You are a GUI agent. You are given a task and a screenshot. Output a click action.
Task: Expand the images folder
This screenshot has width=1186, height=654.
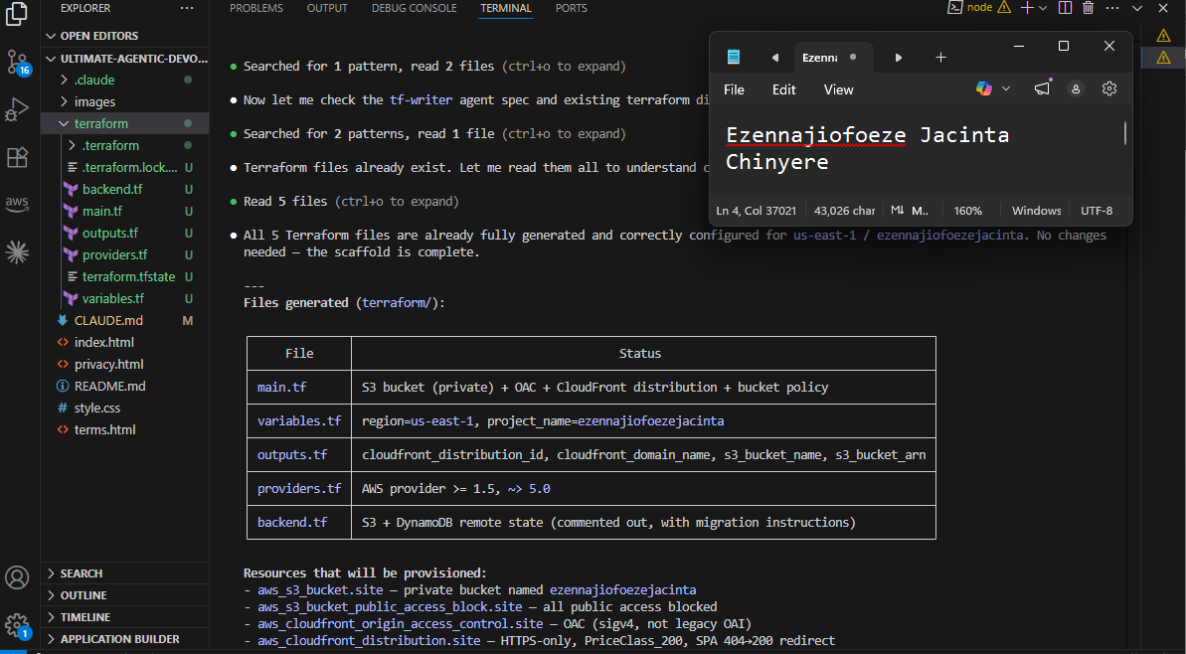pos(65,101)
